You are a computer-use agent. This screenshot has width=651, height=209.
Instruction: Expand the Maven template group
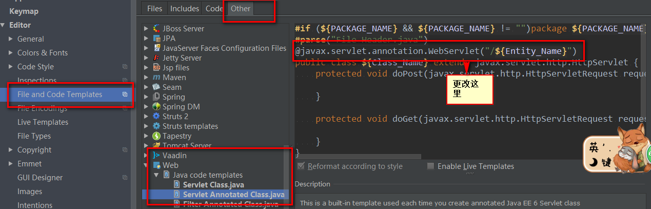click(147, 78)
